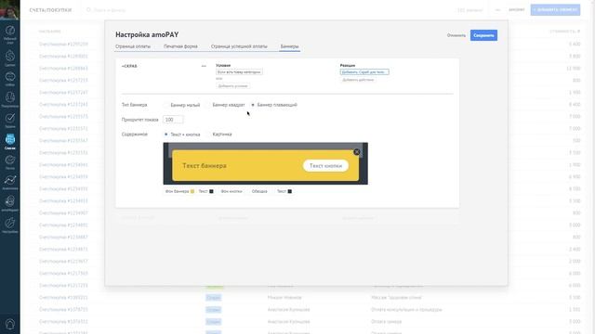This screenshot has width=595, height=334.
Task: Click the user avatar at top left
Action: click(x=10, y=10)
